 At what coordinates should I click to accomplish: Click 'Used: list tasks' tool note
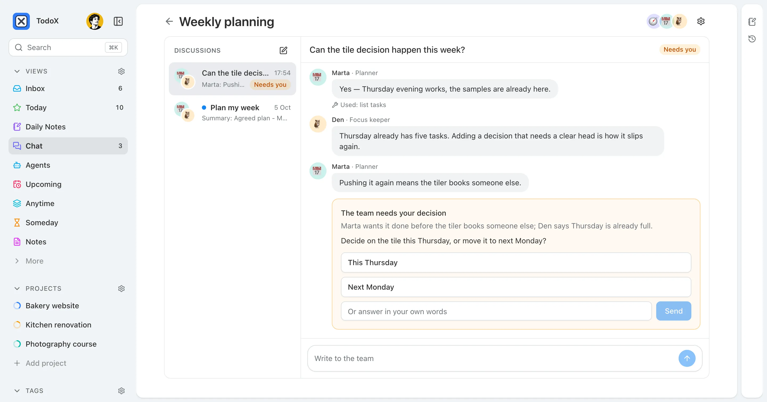[359, 105]
